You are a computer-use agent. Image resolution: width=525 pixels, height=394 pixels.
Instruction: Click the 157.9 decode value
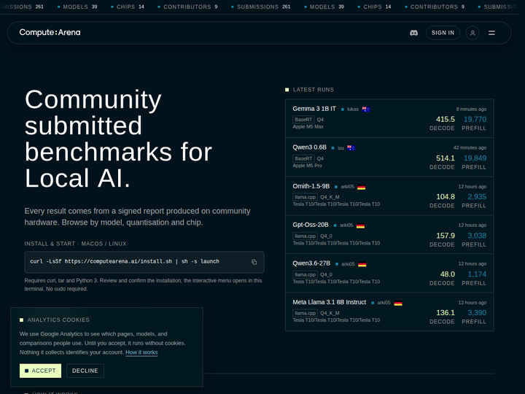point(446,236)
